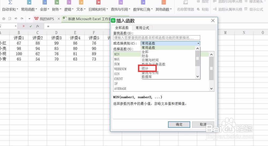Open the 查找与引用 functions icon
The image size is (268, 146).
pyautogui.click(x=121, y=2)
